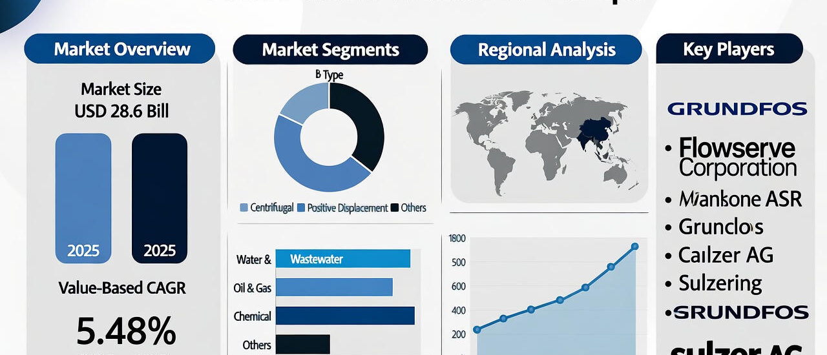Click the "B Type" donut chart title
The width and height of the screenshot is (827, 355).
pyautogui.click(x=329, y=75)
